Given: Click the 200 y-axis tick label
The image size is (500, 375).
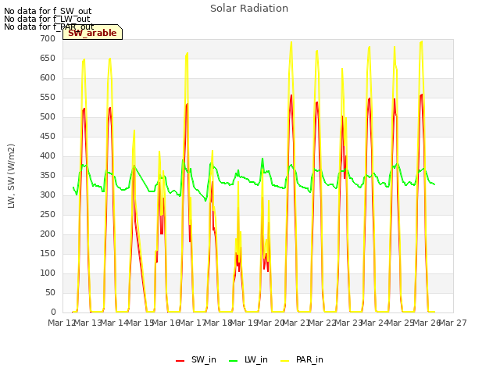Looking at the screenshot, I should click(x=48, y=234).
